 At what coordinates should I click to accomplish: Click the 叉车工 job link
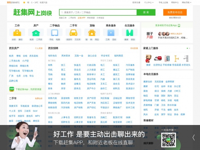104,84
